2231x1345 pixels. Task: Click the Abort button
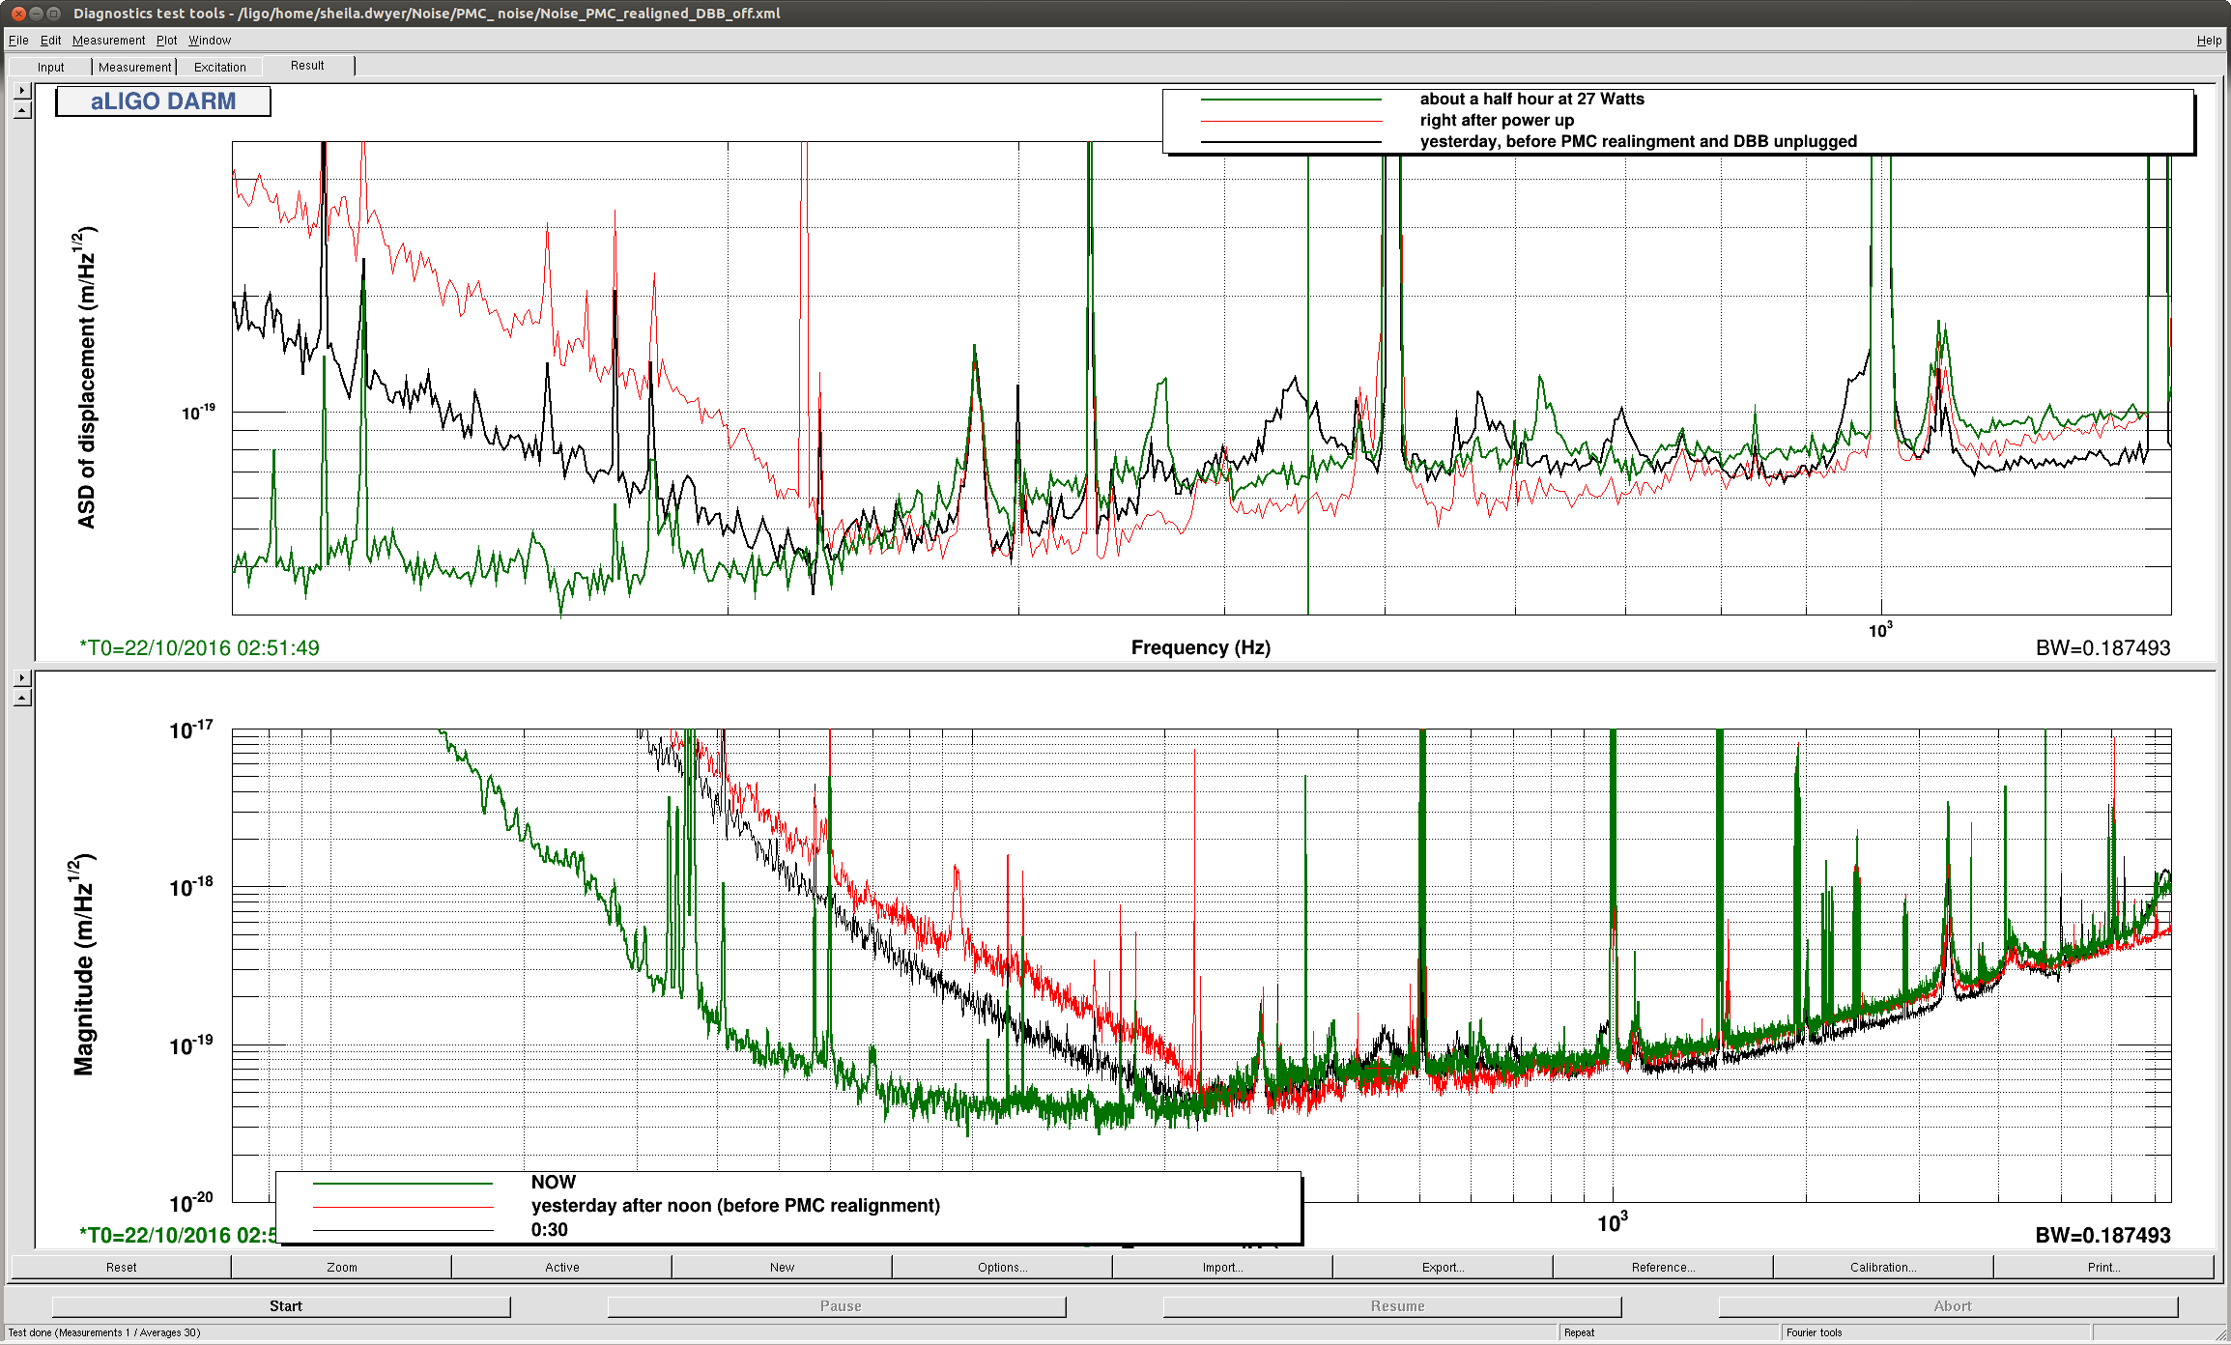(1949, 1305)
